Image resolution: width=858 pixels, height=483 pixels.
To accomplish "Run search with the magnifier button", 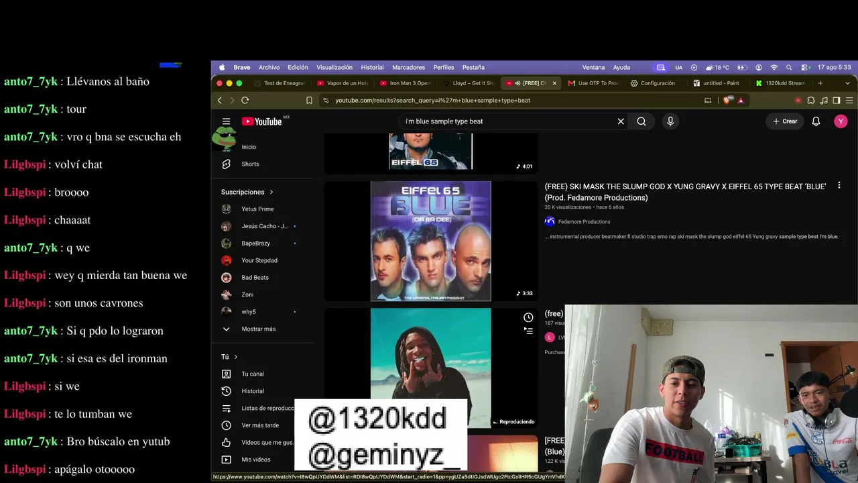I will point(641,121).
